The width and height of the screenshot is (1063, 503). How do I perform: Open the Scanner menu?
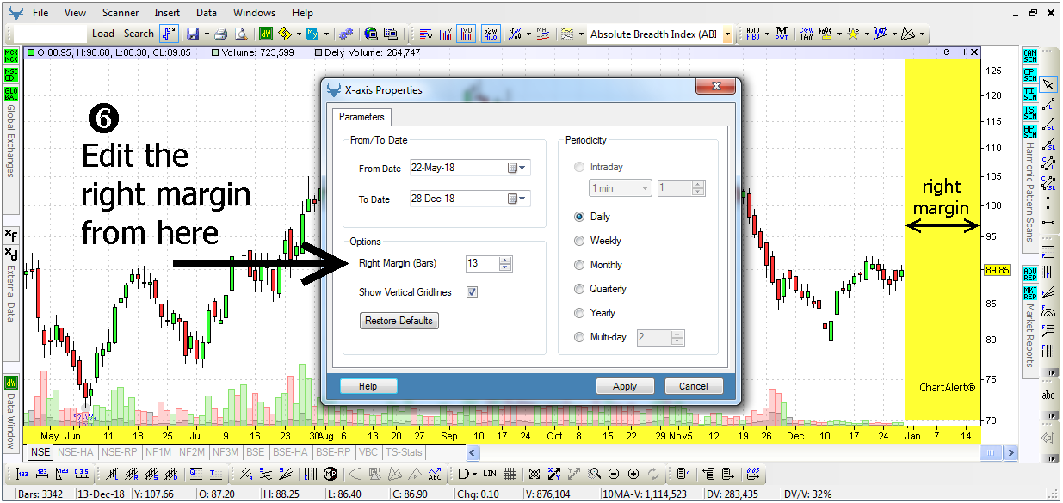click(121, 13)
